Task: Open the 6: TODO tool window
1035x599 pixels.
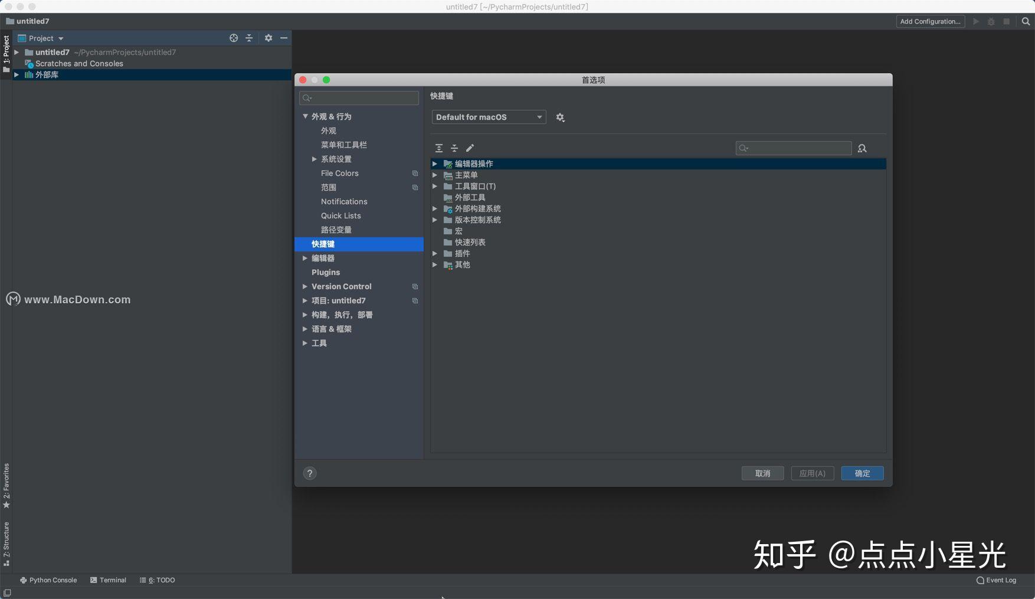Action: (156, 580)
